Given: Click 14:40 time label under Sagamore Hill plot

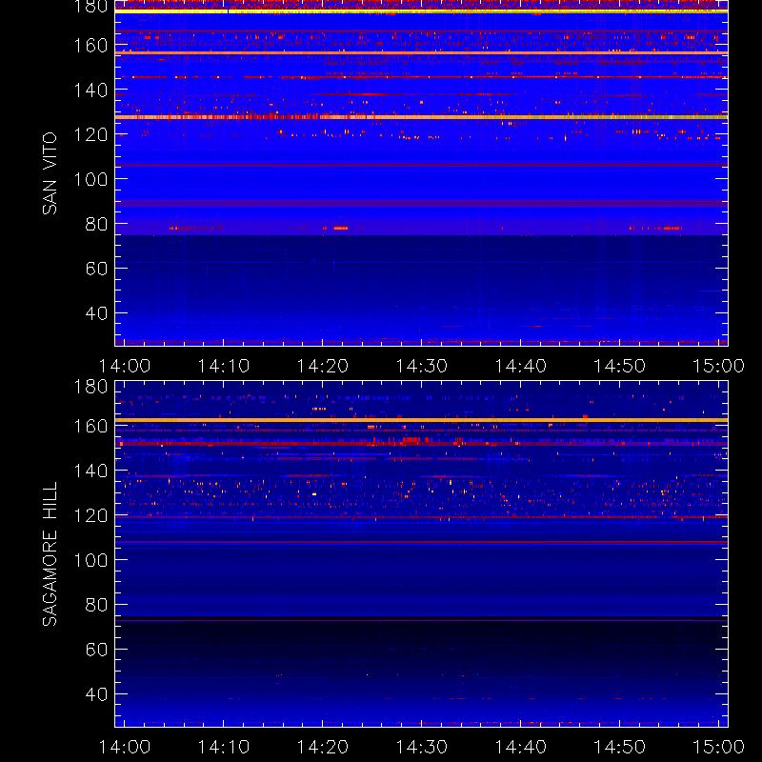Looking at the screenshot, I should 520,747.
